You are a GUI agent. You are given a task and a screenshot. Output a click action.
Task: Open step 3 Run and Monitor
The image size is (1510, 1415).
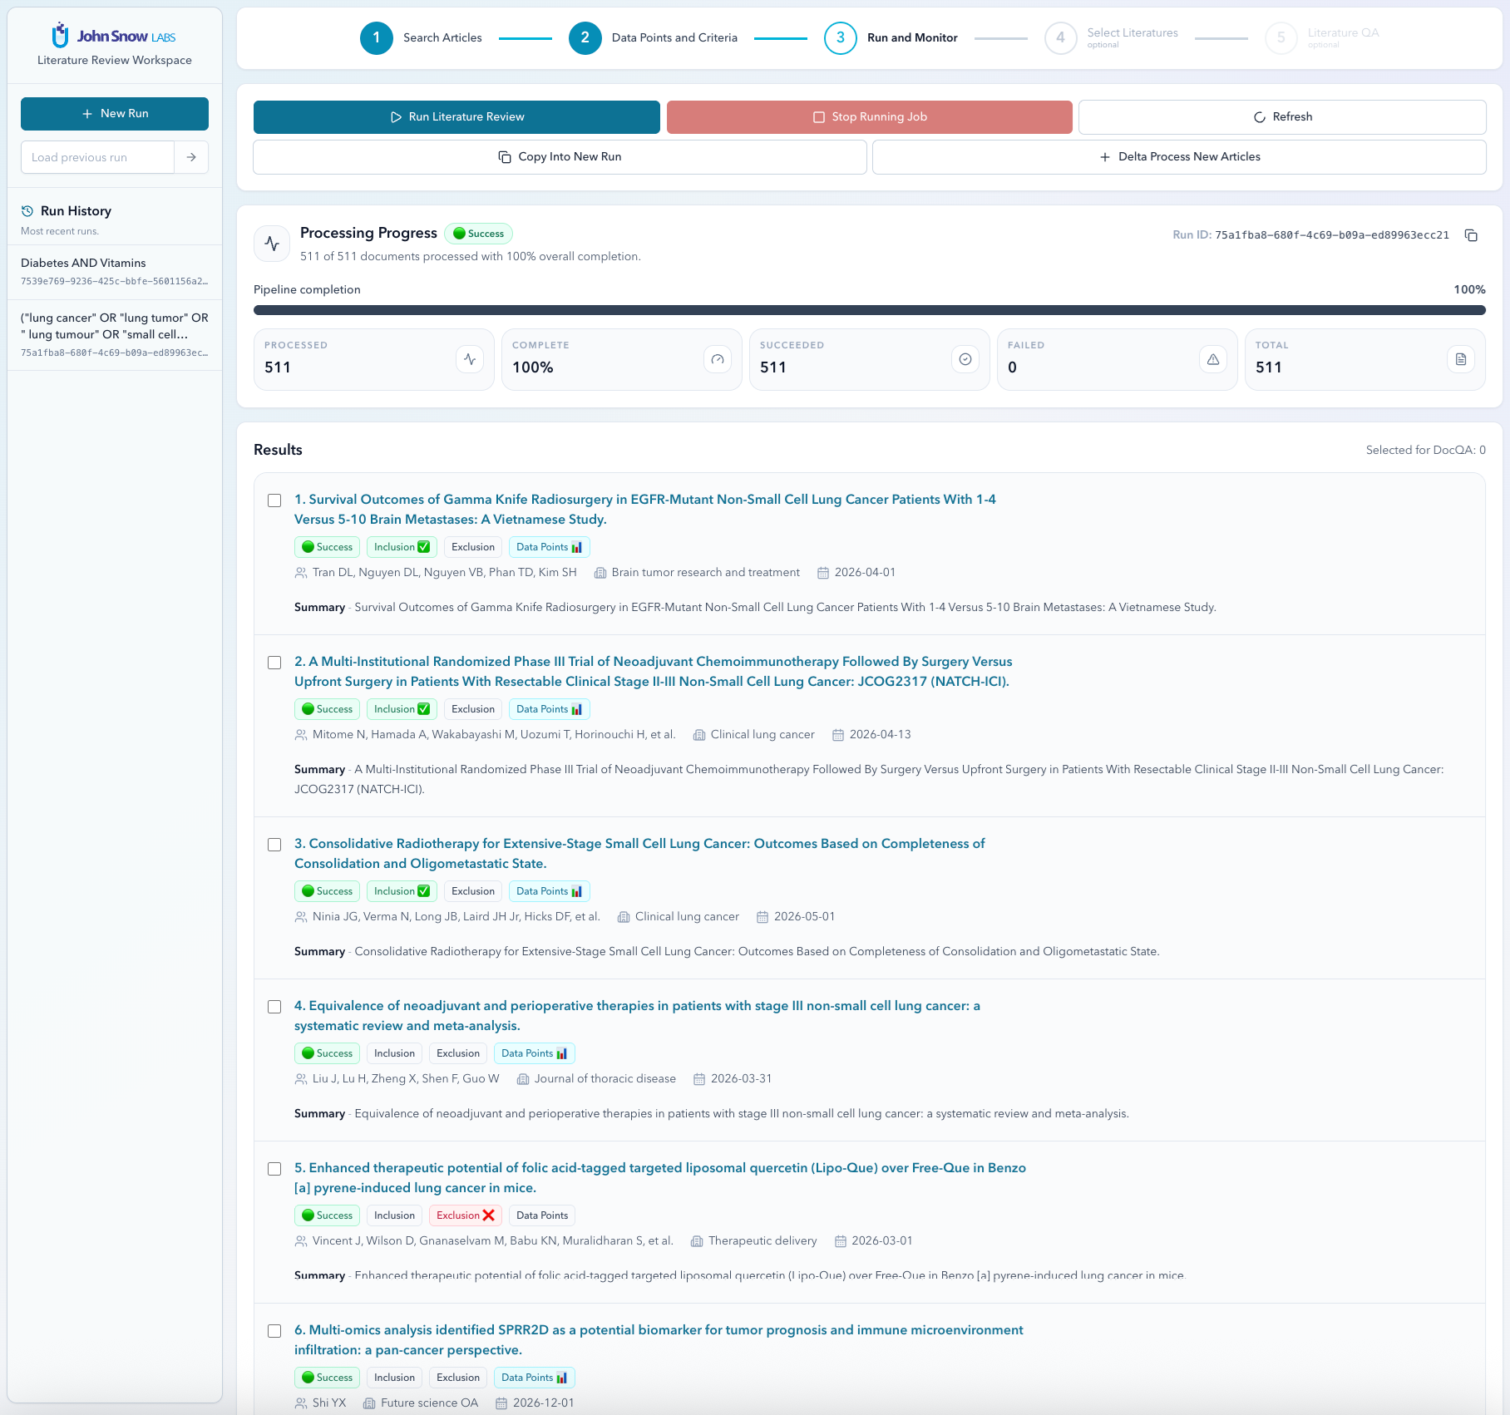(x=891, y=38)
